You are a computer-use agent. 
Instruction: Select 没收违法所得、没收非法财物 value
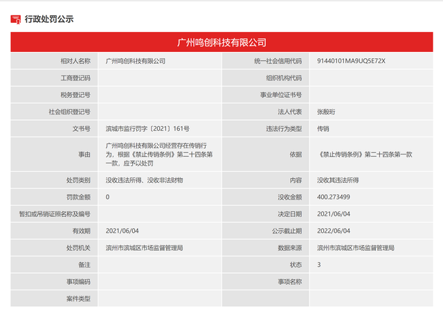(145, 180)
